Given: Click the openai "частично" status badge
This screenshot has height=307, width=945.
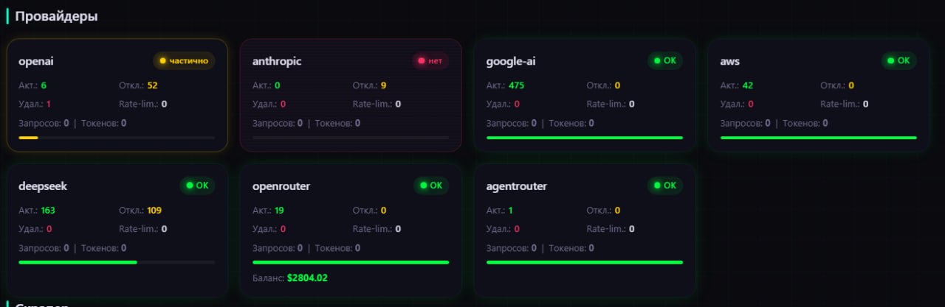Looking at the screenshot, I should coord(184,60).
